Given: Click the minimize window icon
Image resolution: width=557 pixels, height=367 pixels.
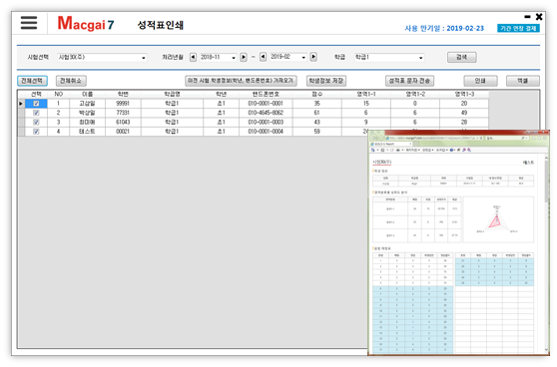Looking at the screenshot, I should pos(527,17).
